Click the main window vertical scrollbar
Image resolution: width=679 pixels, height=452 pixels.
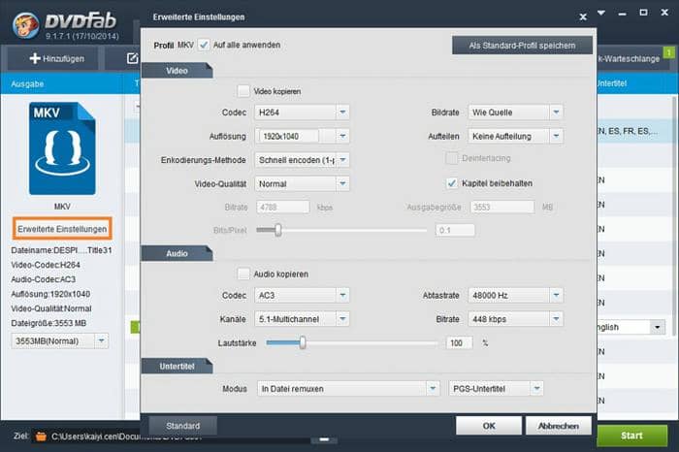(x=674, y=216)
